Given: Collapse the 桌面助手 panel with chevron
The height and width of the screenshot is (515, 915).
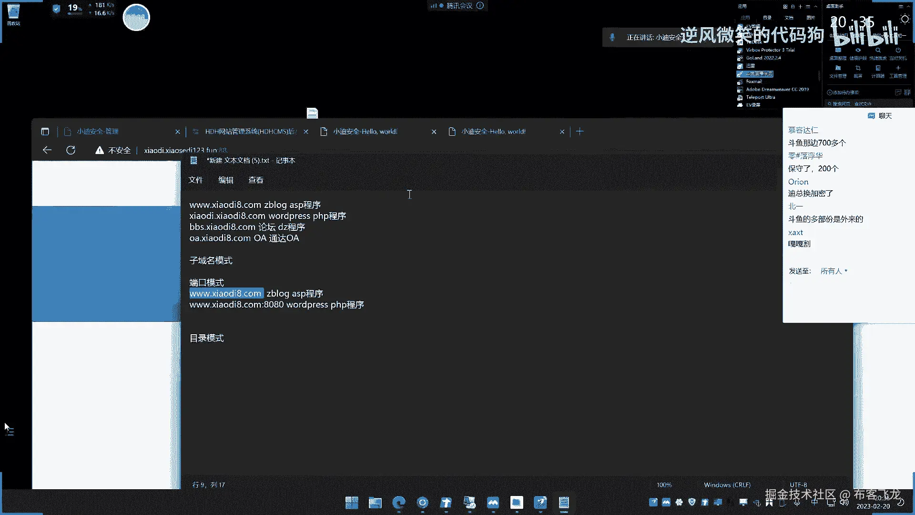Looking at the screenshot, I should 909,7.
